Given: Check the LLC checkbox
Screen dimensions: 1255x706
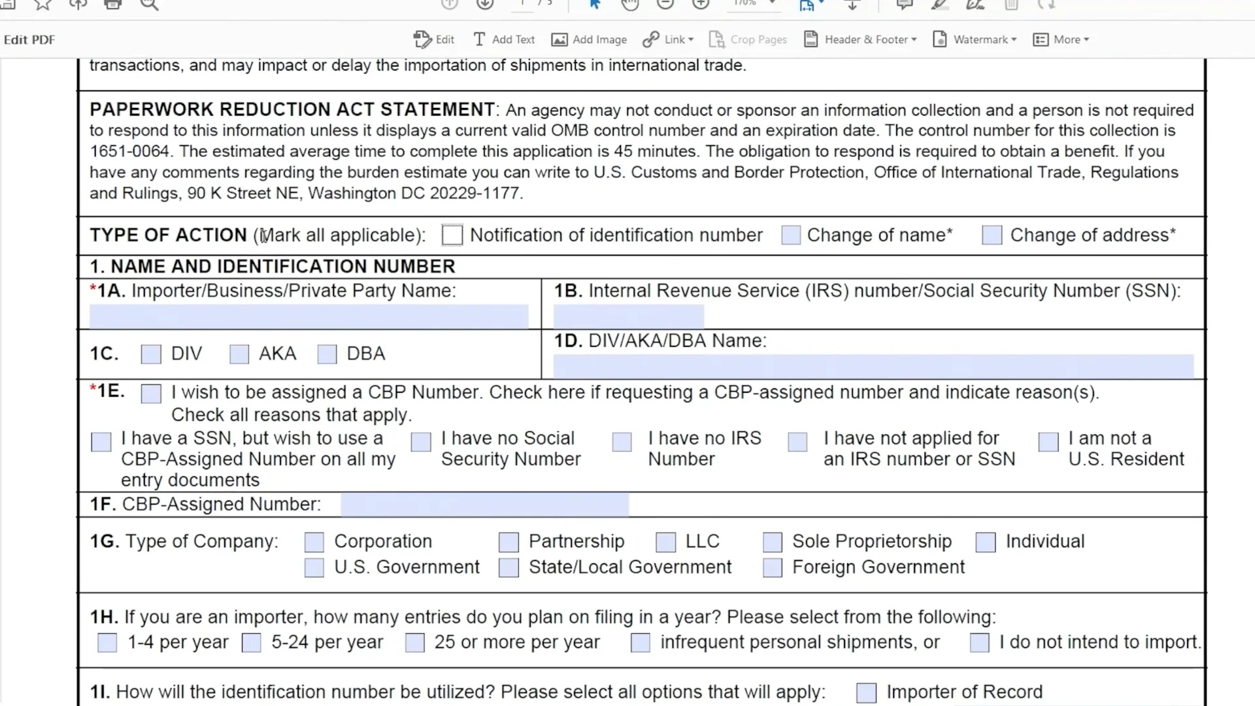Looking at the screenshot, I should tap(665, 542).
